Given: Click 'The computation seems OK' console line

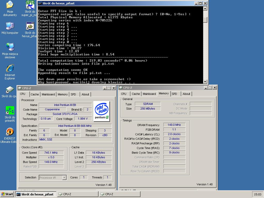Looking at the screenshot, I should pos(63,70).
